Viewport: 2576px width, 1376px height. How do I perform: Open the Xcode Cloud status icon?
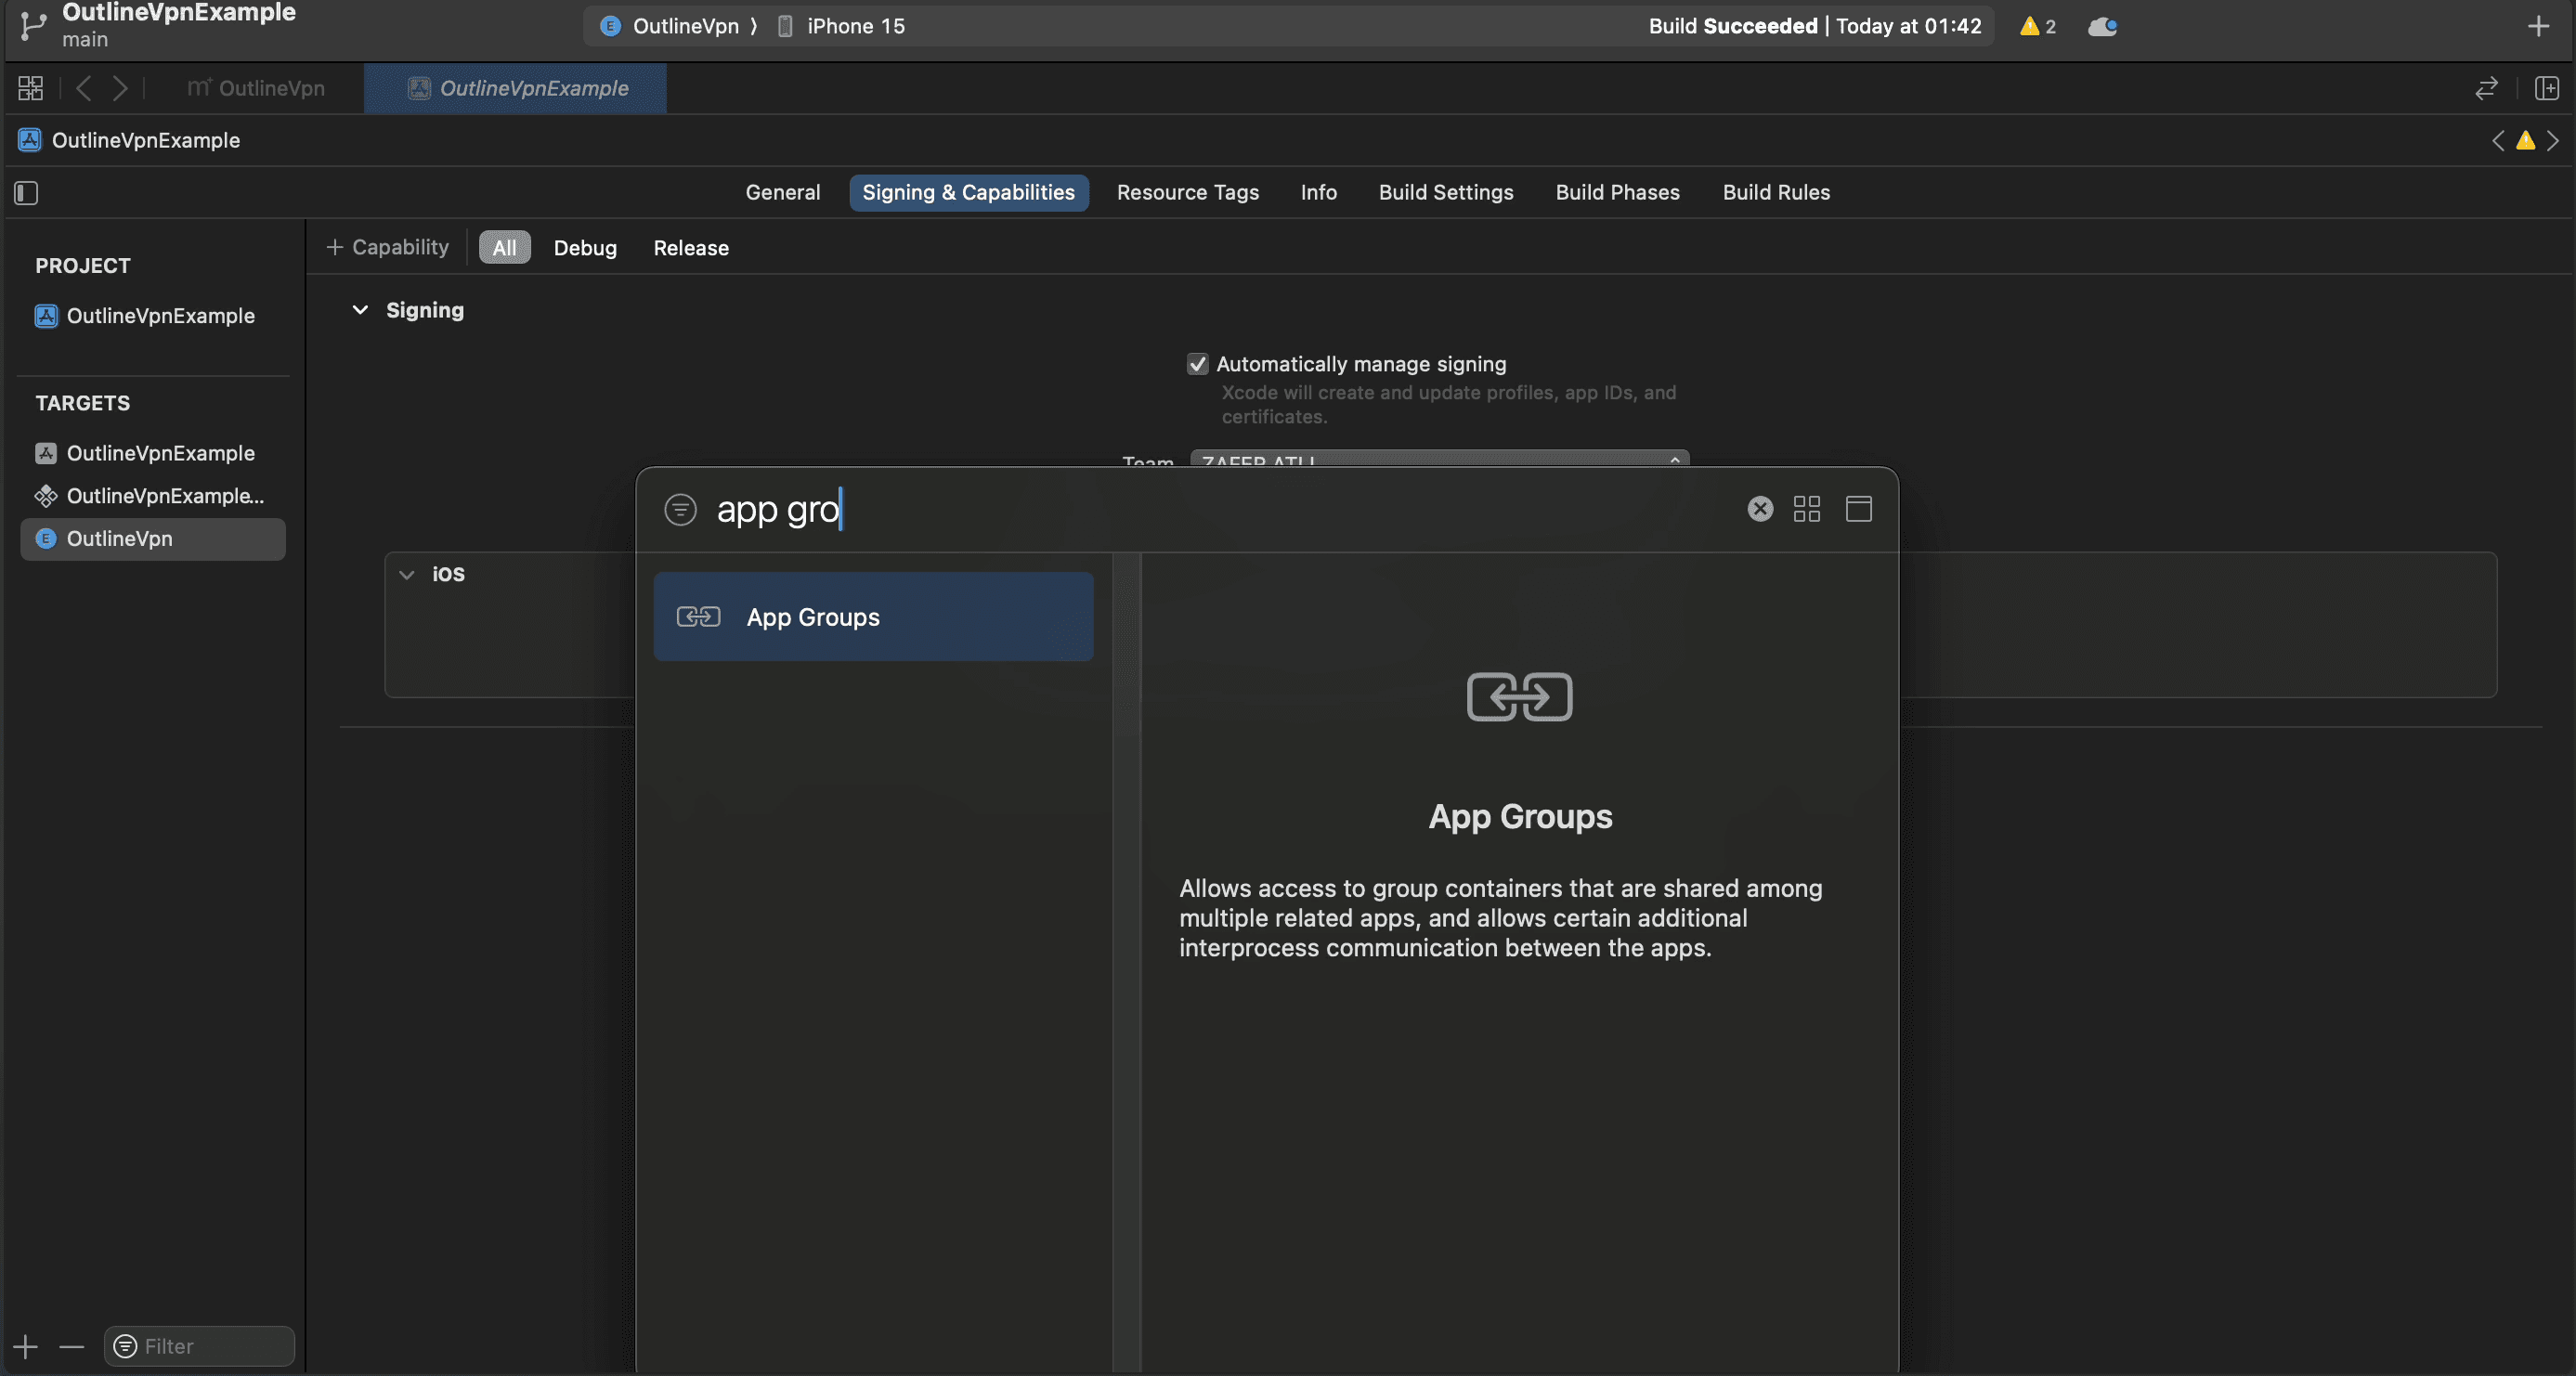tap(2102, 26)
